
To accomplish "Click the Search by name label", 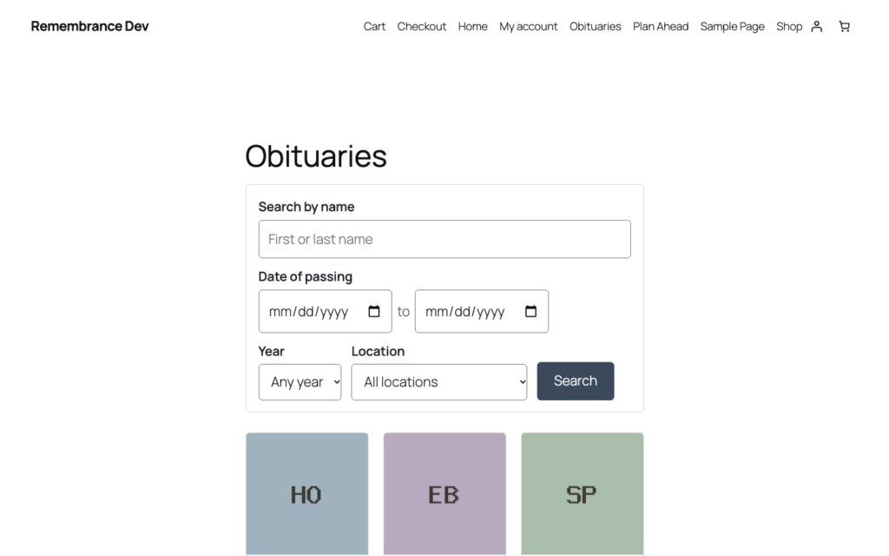I will [306, 207].
